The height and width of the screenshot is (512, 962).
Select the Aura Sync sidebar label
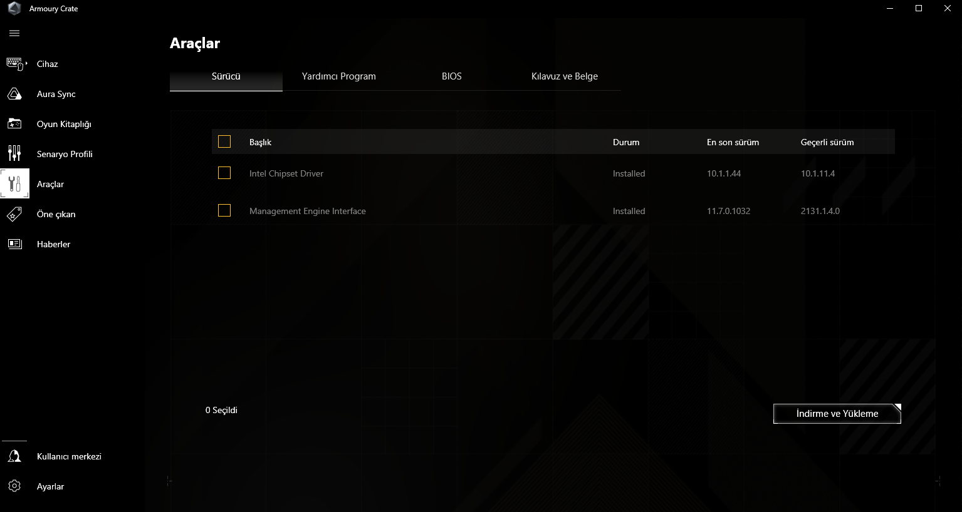click(56, 94)
